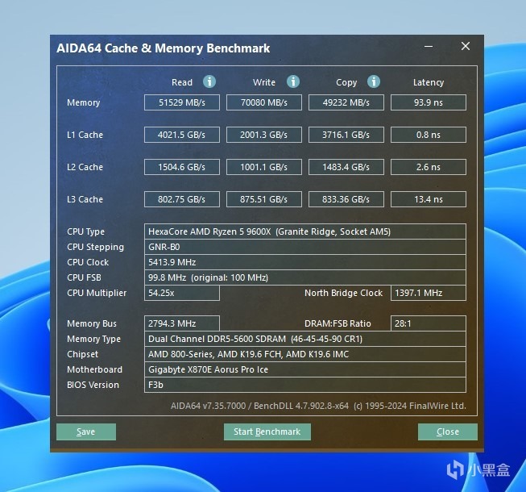
Task: Click the CPU Type label
Action: (86, 231)
